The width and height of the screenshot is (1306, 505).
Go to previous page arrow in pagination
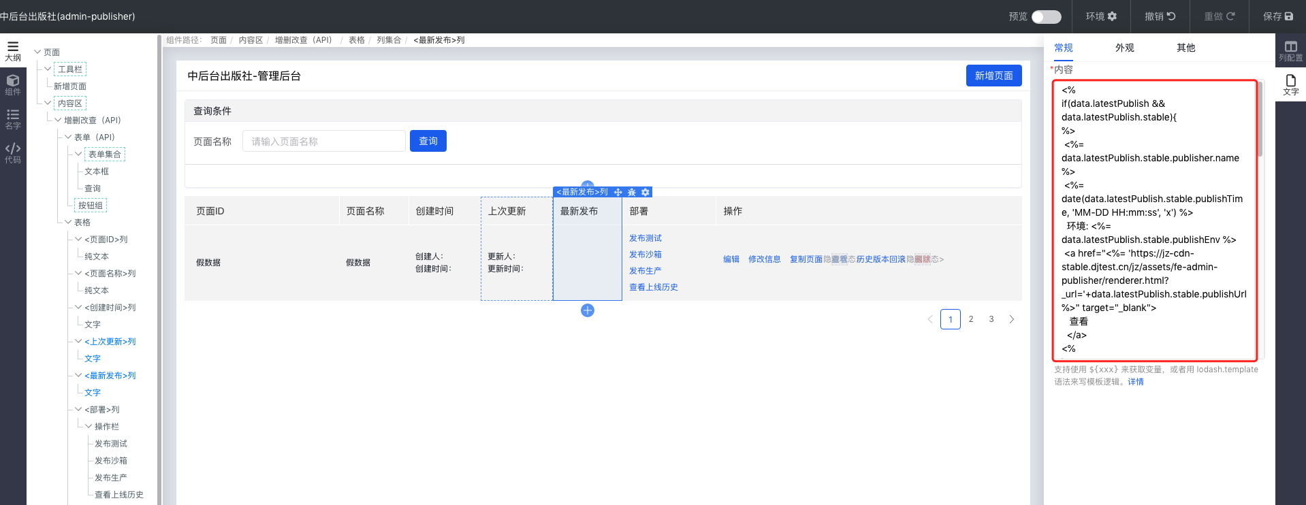point(930,319)
